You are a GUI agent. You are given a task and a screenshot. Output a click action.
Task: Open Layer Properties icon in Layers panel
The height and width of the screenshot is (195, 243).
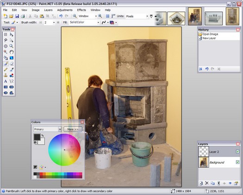[x=236, y=183]
